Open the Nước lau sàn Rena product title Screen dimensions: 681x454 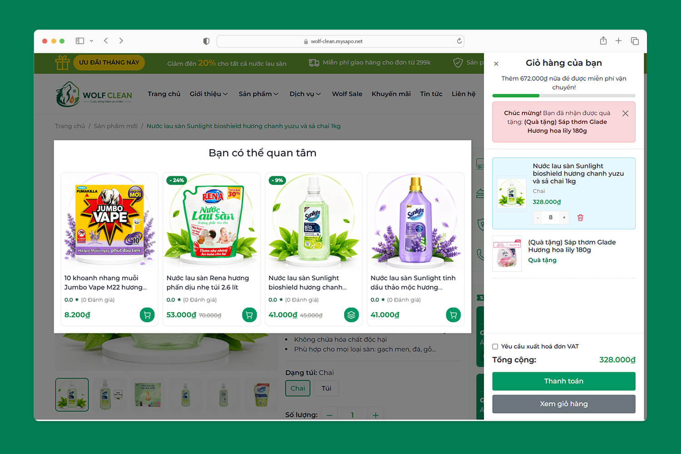click(207, 282)
